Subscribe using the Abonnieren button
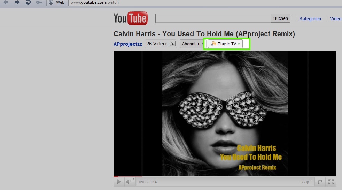This screenshot has height=190, width=342. (192, 44)
